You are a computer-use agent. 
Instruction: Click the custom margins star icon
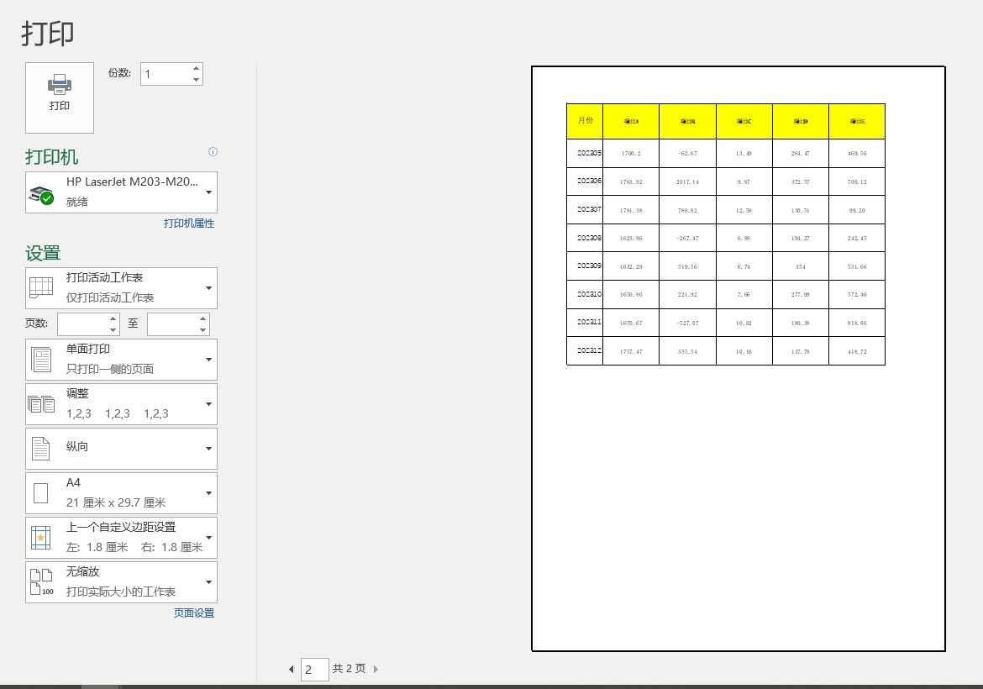pyautogui.click(x=41, y=538)
